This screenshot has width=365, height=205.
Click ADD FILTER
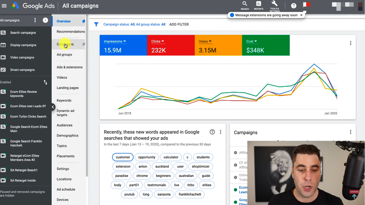coord(179,24)
